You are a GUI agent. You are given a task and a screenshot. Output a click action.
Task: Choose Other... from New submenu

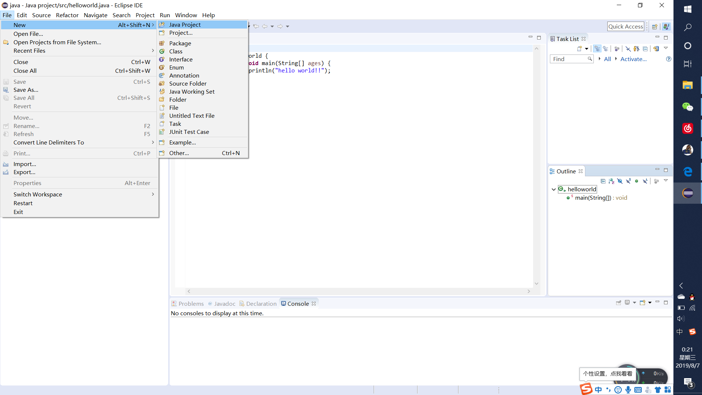(203, 153)
